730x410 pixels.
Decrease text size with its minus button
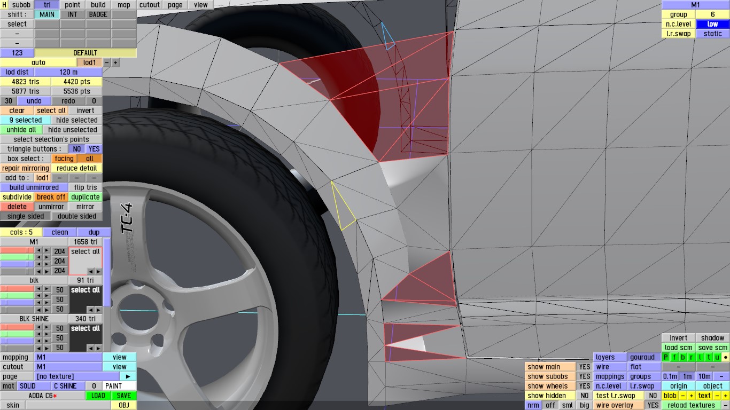[x=717, y=396]
